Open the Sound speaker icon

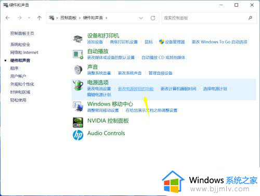(x=78, y=70)
